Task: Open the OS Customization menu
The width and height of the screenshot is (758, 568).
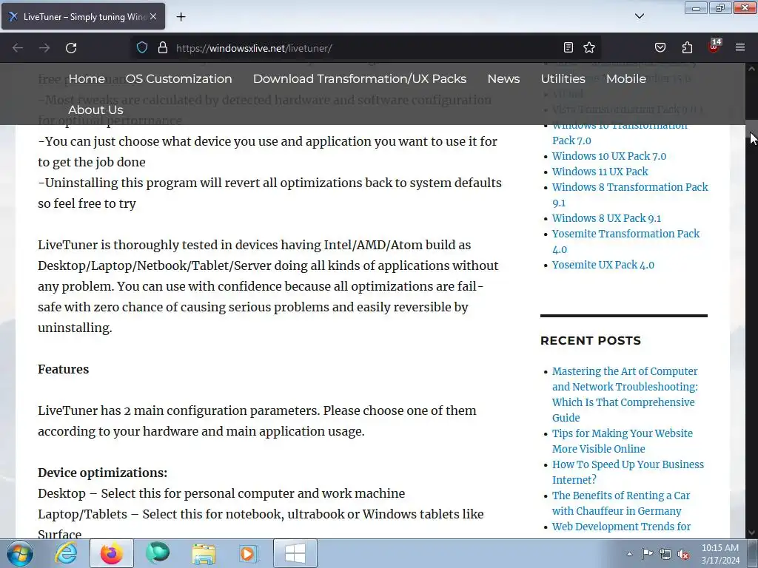Action: [x=178, y=78]
